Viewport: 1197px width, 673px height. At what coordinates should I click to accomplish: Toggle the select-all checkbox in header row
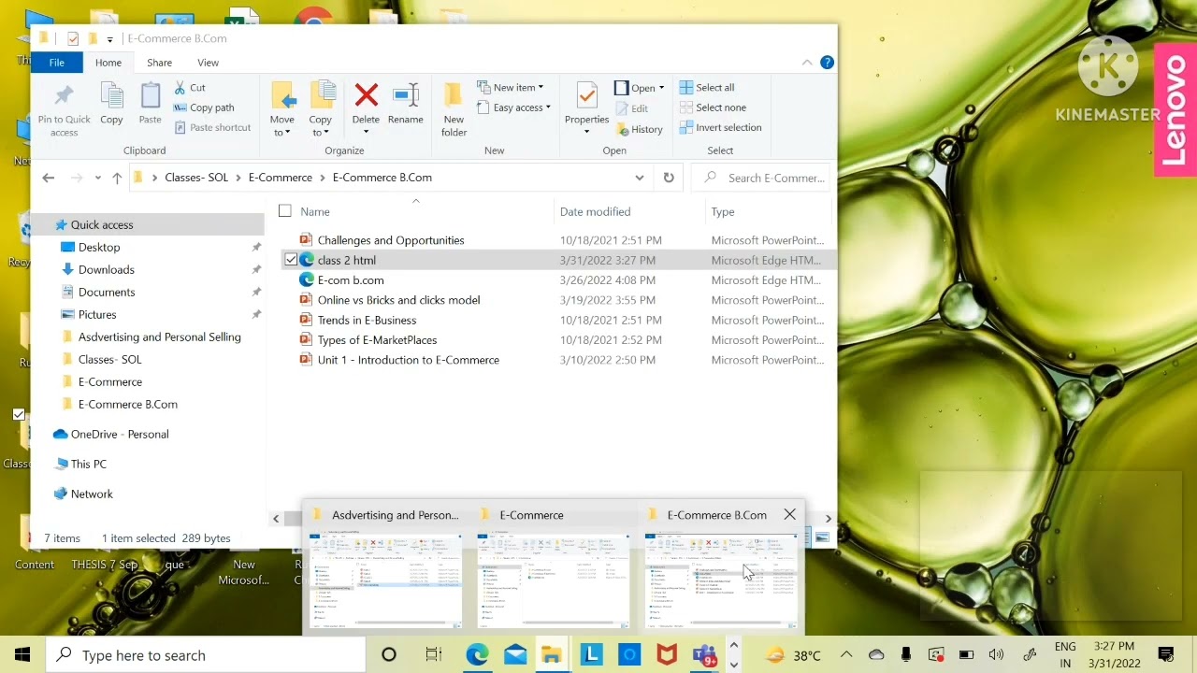click(285, 211)
